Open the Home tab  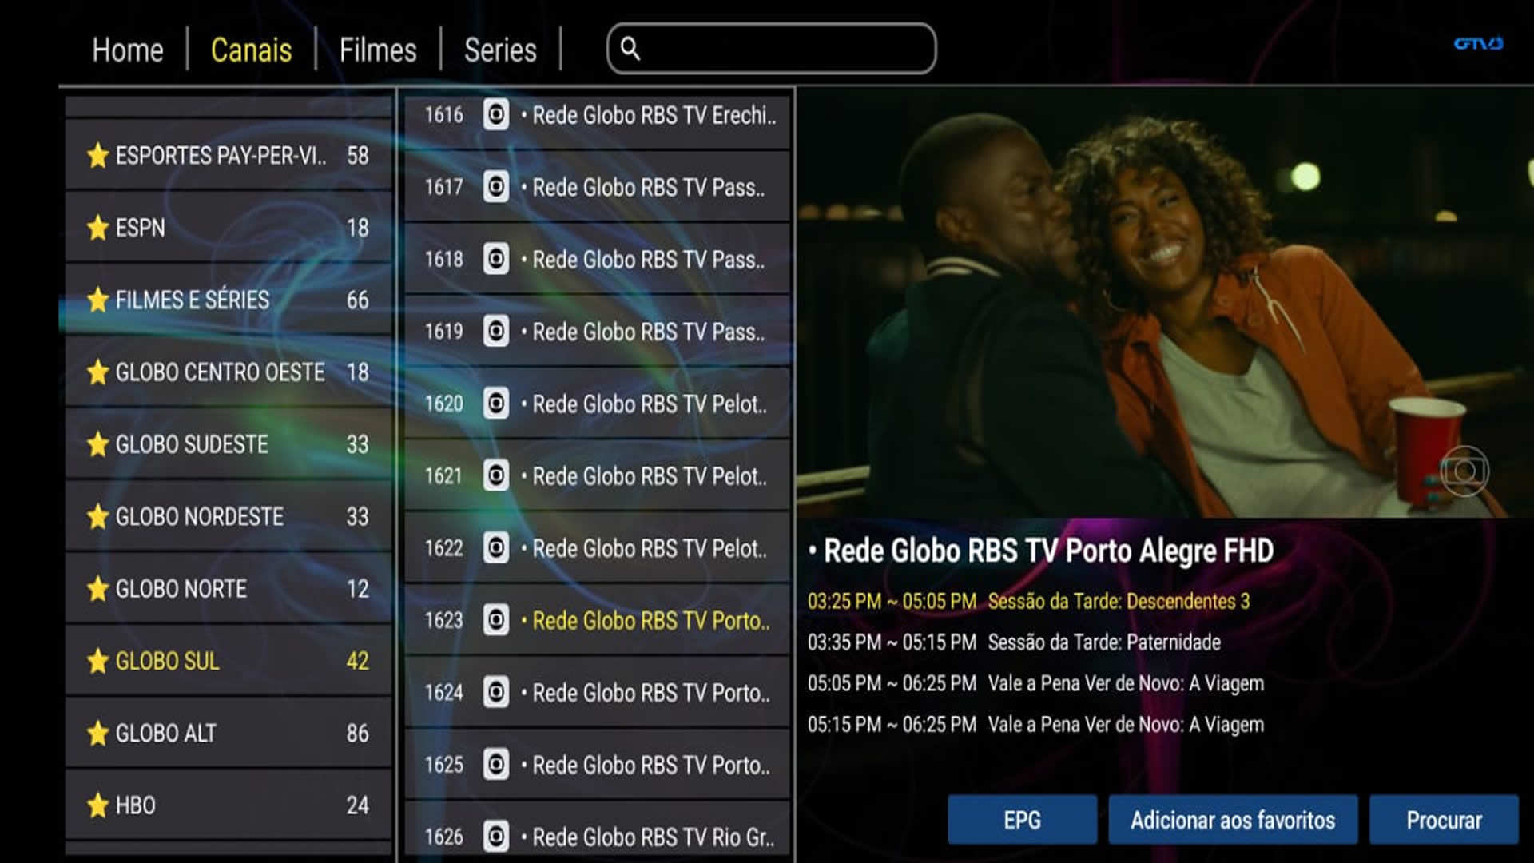(x=128, y=50)
